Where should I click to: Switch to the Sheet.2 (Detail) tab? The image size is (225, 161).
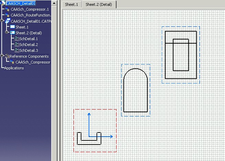(99, 4)
